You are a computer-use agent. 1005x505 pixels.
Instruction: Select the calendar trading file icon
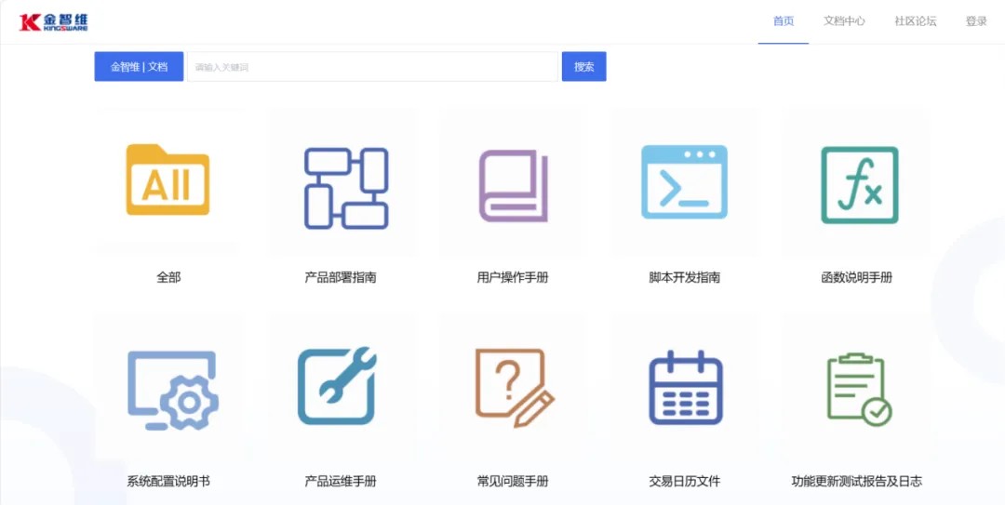click(686, 388)
